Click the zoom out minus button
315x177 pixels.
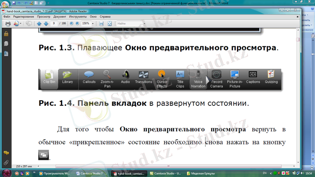pyautogui.click(x=72, y=24)
